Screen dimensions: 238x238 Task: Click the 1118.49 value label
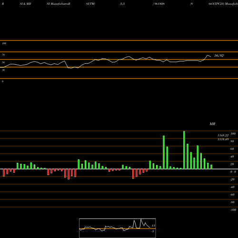point(223,139)
